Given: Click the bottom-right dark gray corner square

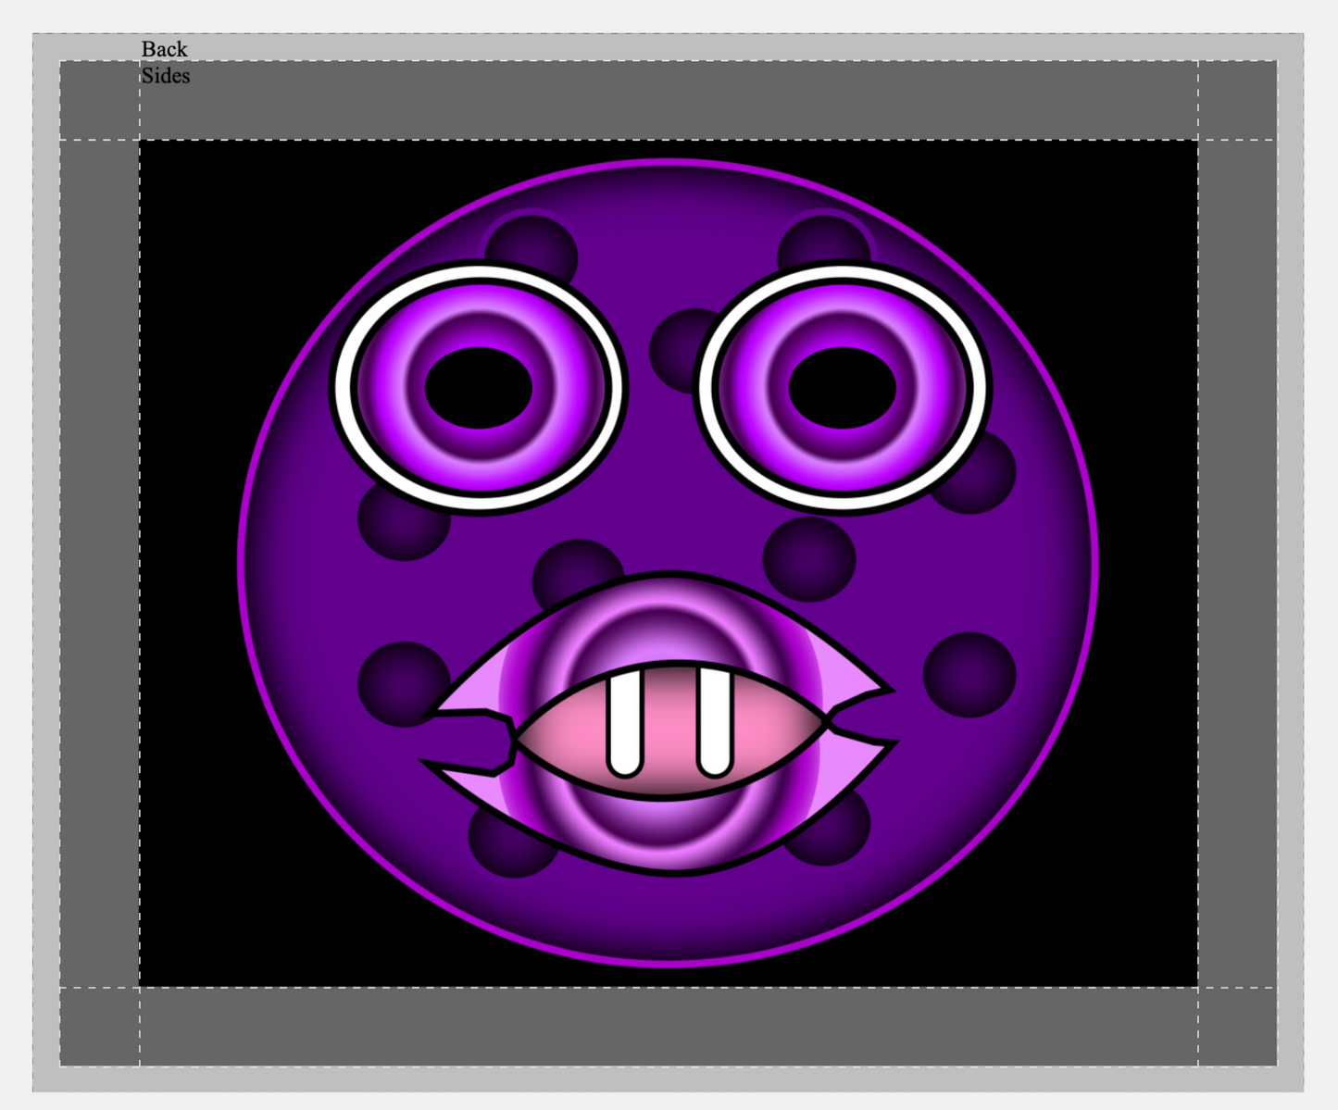Looking at the screenshot, I should click(x=1237, y=1027).
